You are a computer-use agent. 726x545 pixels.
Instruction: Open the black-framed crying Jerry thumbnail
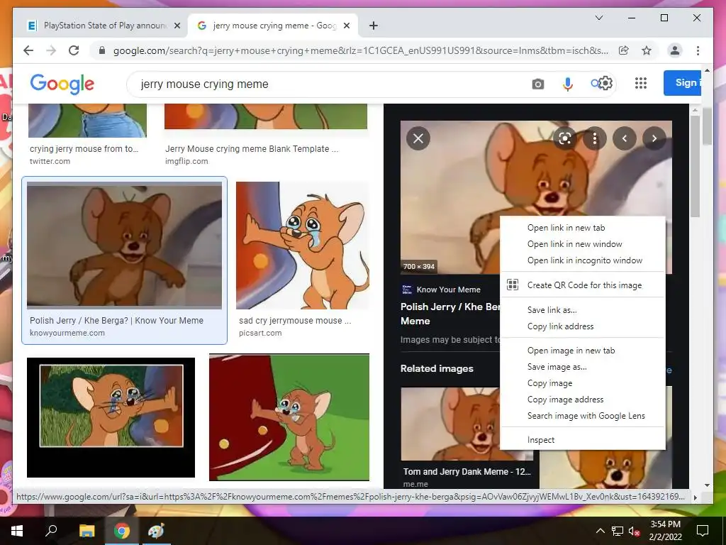[x=111, y=417]
